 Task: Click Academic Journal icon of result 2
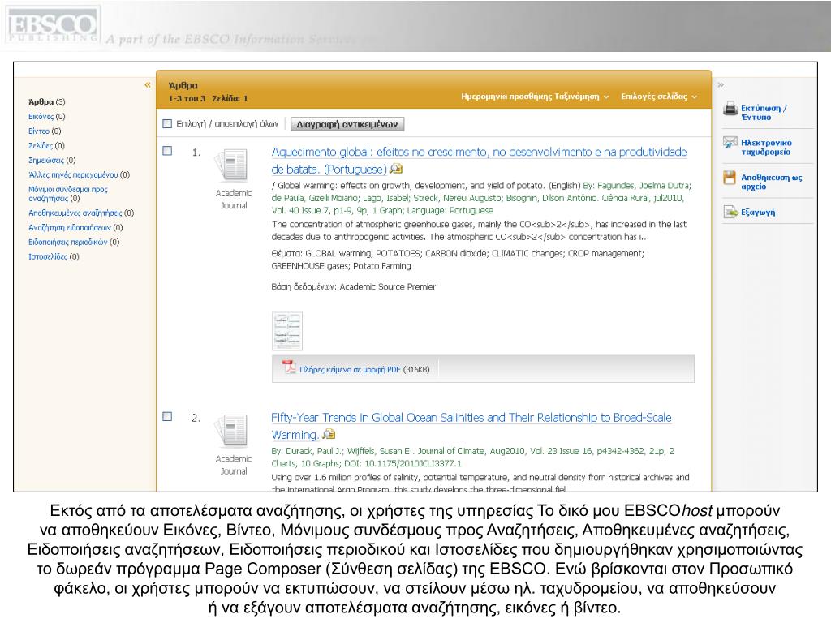tap(233, 430)
